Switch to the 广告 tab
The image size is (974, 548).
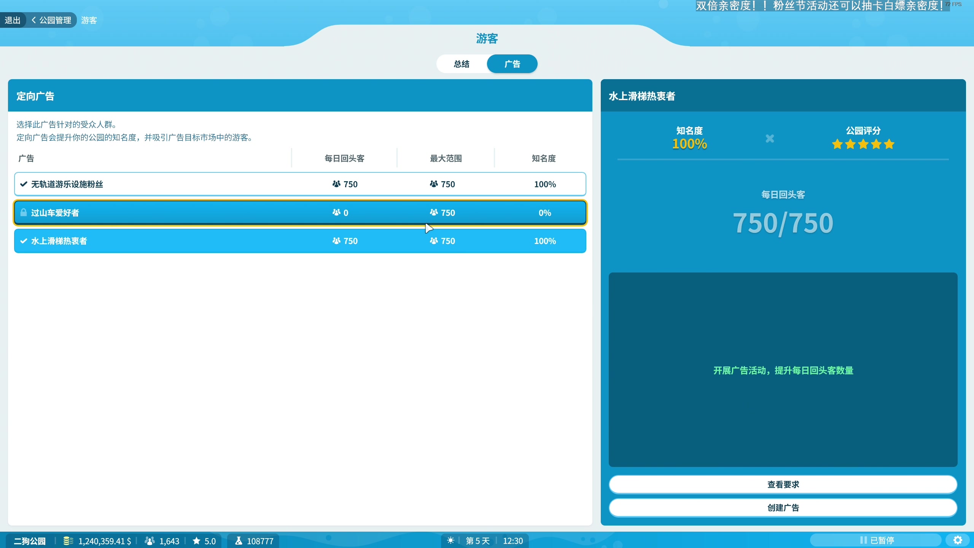(x=512, y=64)
